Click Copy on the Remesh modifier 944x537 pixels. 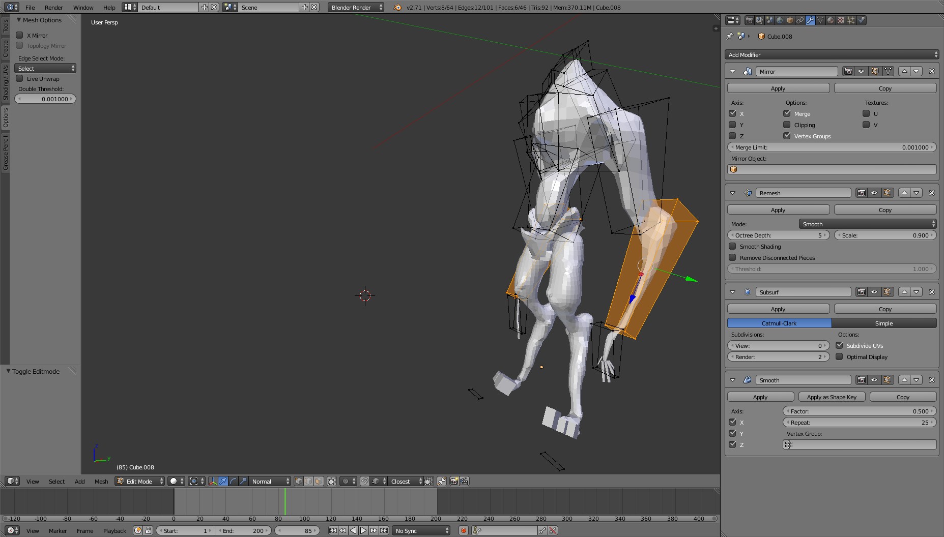(885, 210)
